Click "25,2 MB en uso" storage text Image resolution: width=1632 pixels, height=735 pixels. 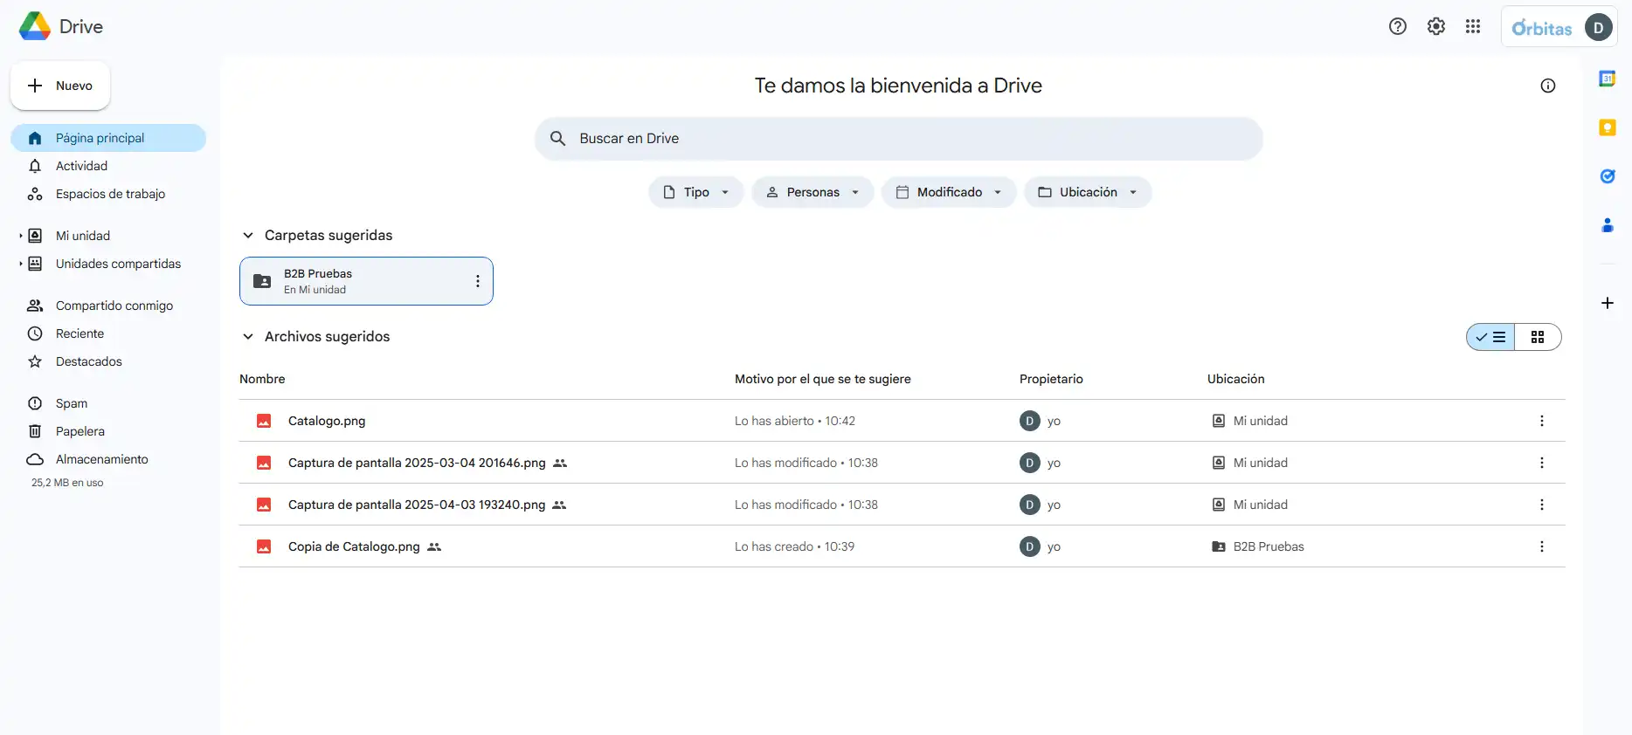67,483
